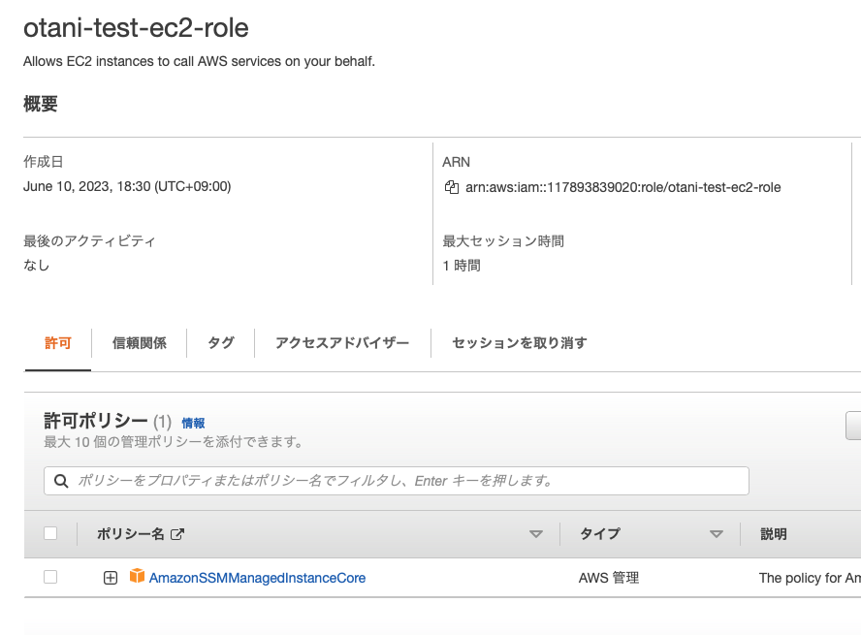Viewport: 861px width, 635px height.
Task: Click the magnifier icon in the policy filter
Action: pos(61,481)
